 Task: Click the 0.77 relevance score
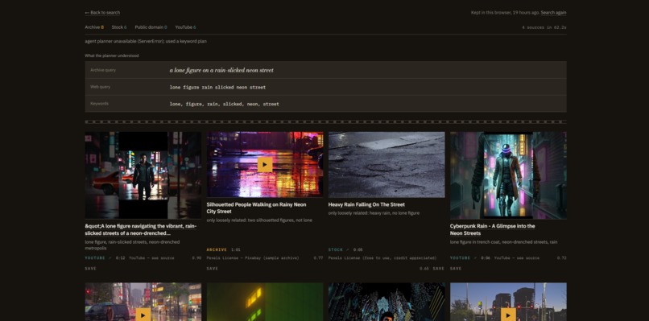point(318,257)
